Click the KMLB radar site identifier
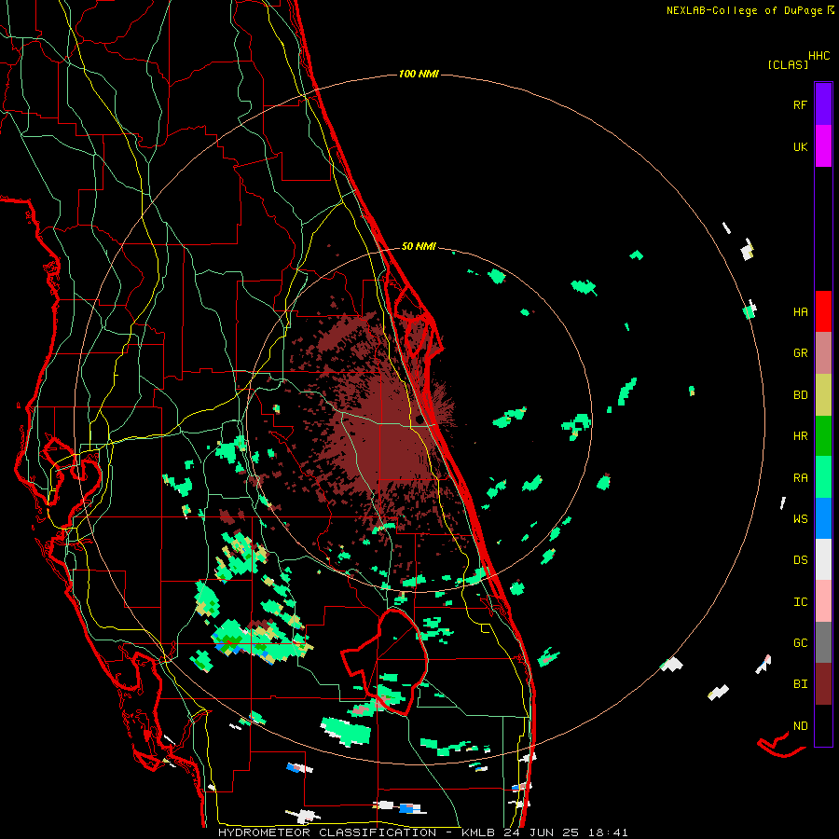This screenshot has height=839, width=839. point(477,832)
